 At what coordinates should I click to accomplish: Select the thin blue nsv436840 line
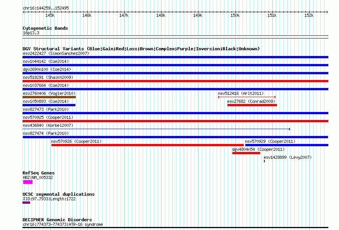[x=156, y=129]
